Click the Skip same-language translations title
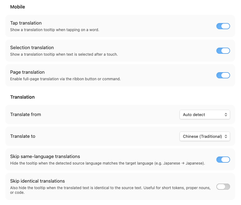 [x=45, y=156]
